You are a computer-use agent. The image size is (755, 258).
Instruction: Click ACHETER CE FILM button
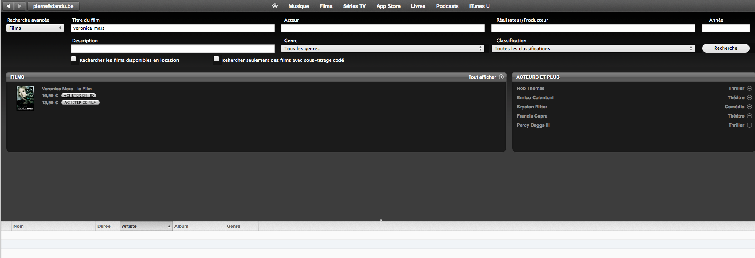click(81, 102)
